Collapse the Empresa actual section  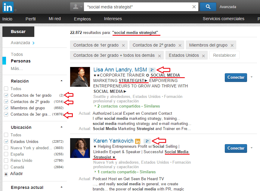61,187
